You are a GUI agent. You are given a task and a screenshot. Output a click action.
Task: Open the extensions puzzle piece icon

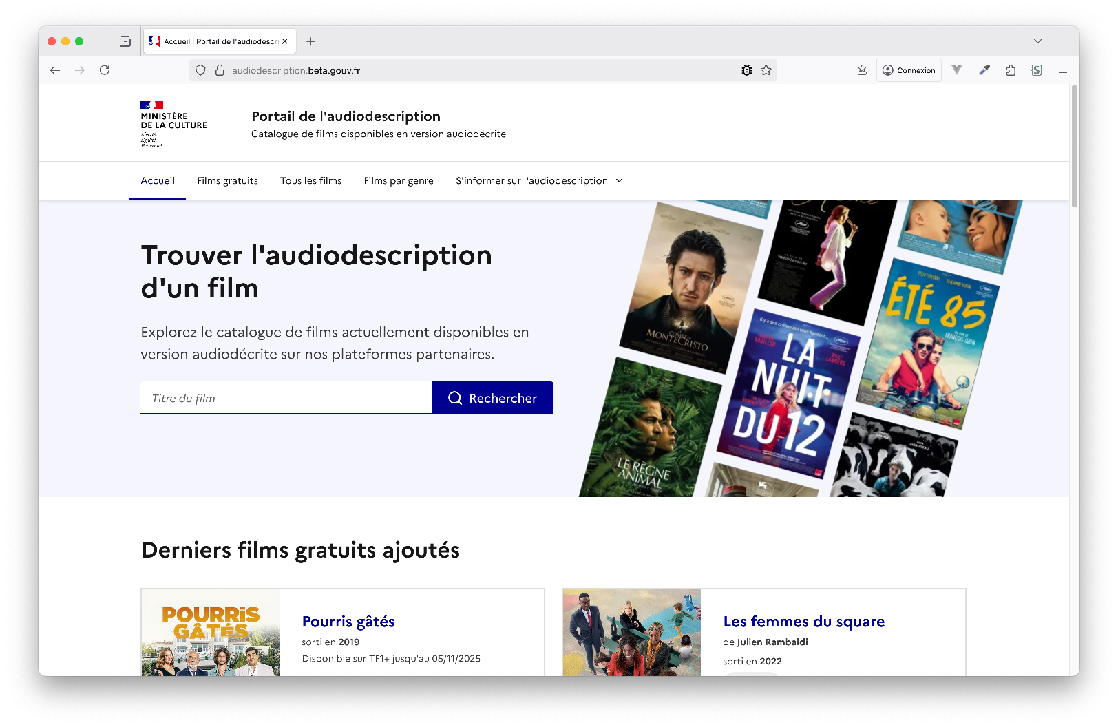[1011, 70]
